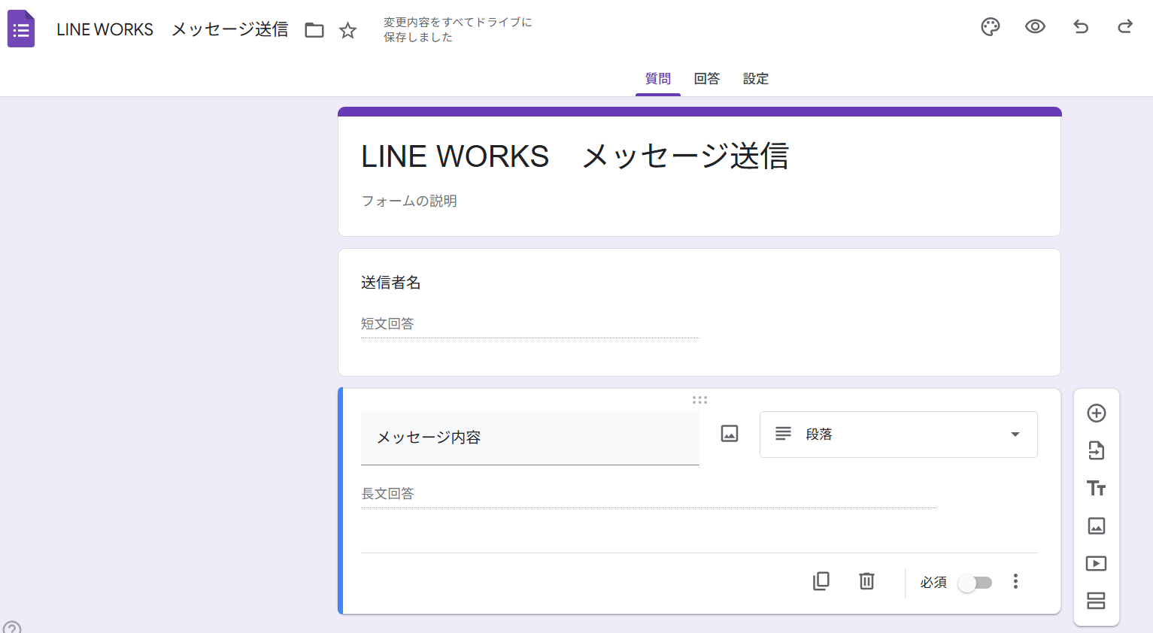Click the フォームの説明 description field
Viewport: 1153px width, 633px height.
pyautogui.click(x=409, y=201)
